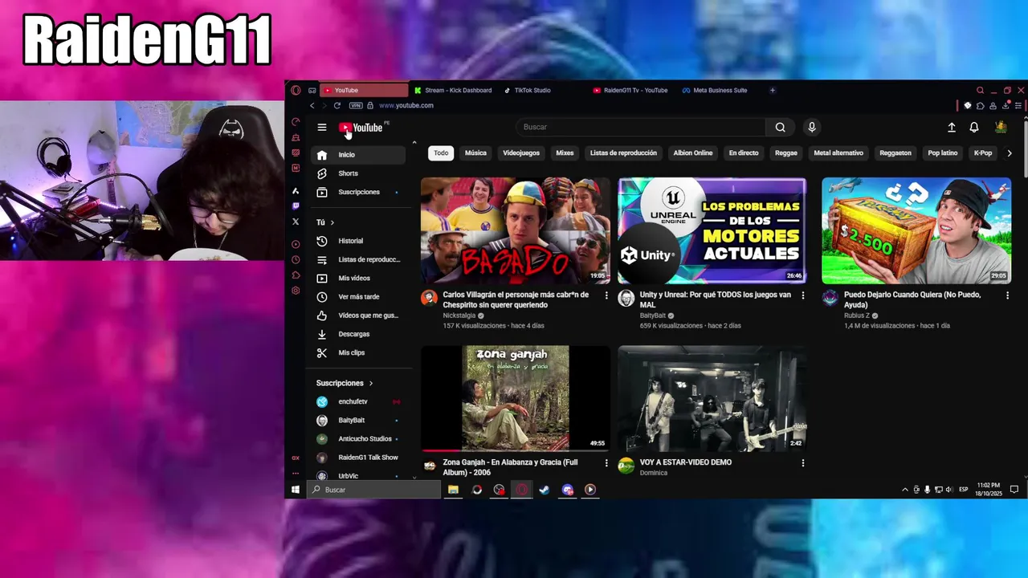The image size is (1028, 578).
Task: Open the notifications bell
Action: click(x=974, y=127)
